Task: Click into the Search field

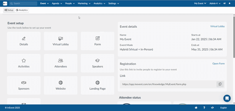Action: (x=23, y=4)
